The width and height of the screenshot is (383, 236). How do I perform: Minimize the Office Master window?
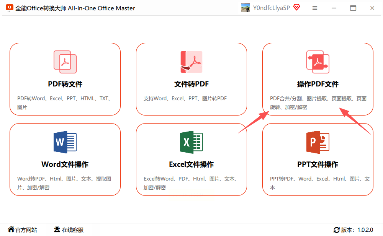[334, 8]
